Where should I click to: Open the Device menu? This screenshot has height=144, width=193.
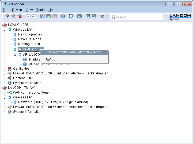pyautogui.click(x=17, y=10)
